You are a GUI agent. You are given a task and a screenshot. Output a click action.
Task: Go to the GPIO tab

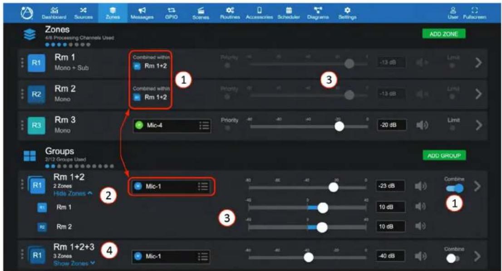coord(171,14)
